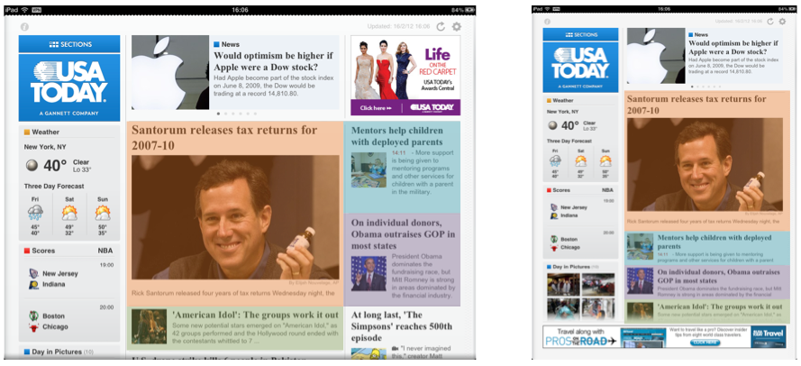Tap the refresh icon in the landscape view

pyautogui.click(x=441, y=26)
